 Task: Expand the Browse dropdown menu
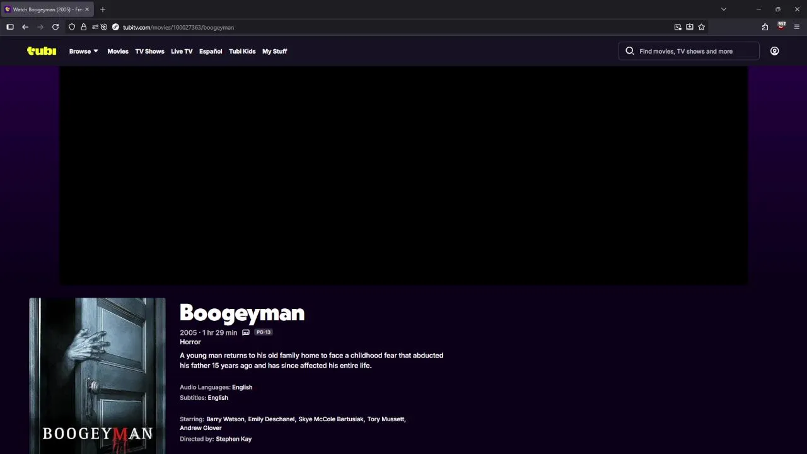click(x=84, y=51)
